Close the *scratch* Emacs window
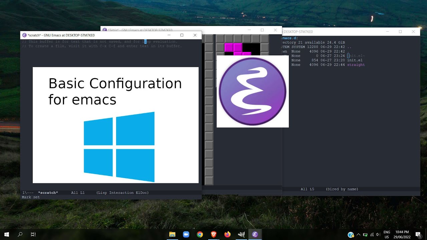 point(195,35)
